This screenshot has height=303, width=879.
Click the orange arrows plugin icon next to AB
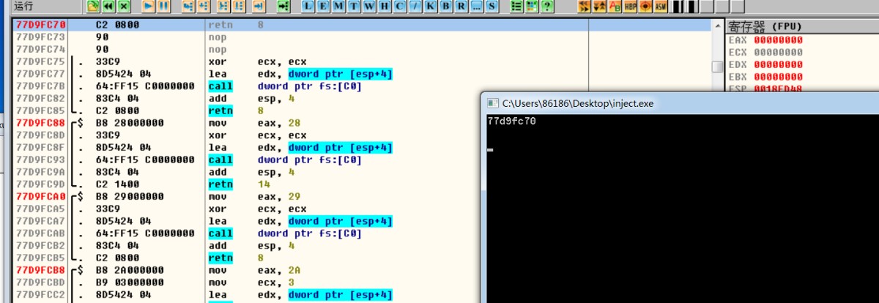point(599,6)
